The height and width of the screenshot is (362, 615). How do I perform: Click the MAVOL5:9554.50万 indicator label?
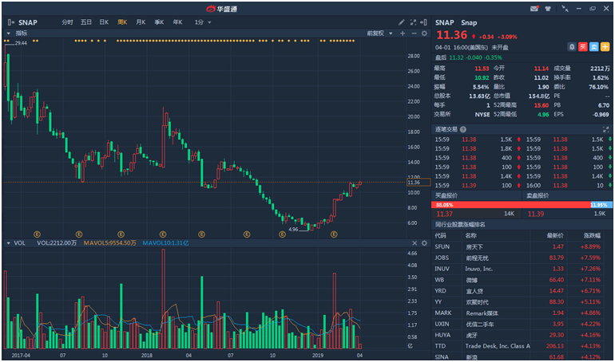(109, 243)
